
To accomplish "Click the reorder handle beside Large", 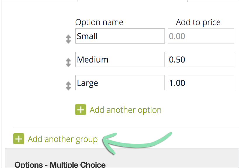I will 68,86.
